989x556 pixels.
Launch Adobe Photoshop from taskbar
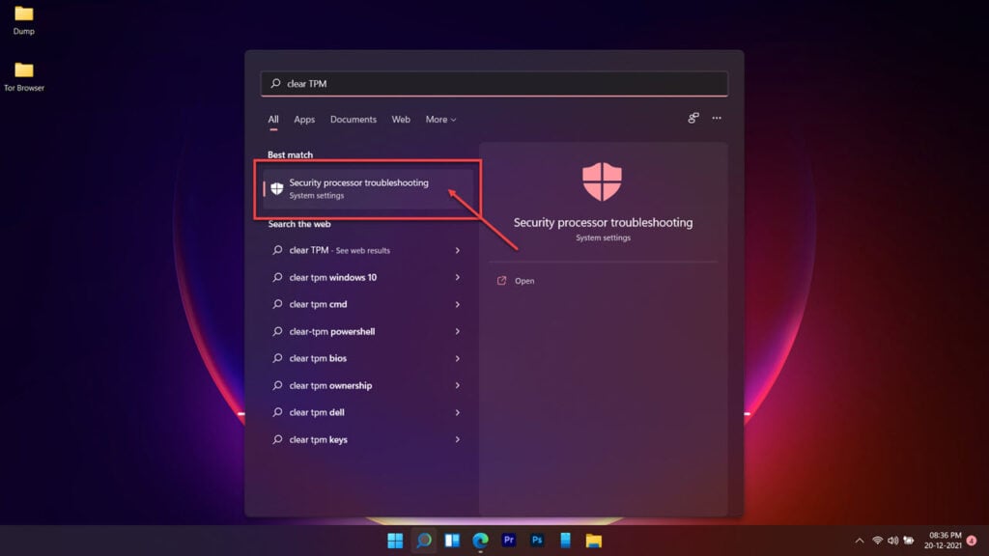(x=537, y=541)
